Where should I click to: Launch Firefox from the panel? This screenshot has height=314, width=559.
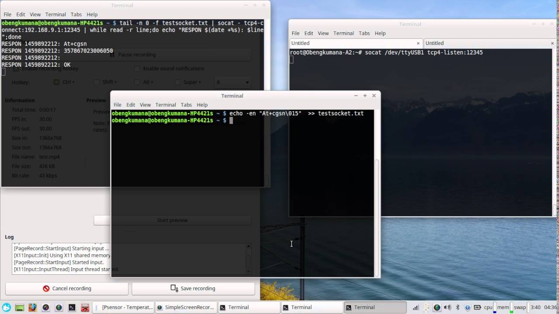tap(32, 307)
